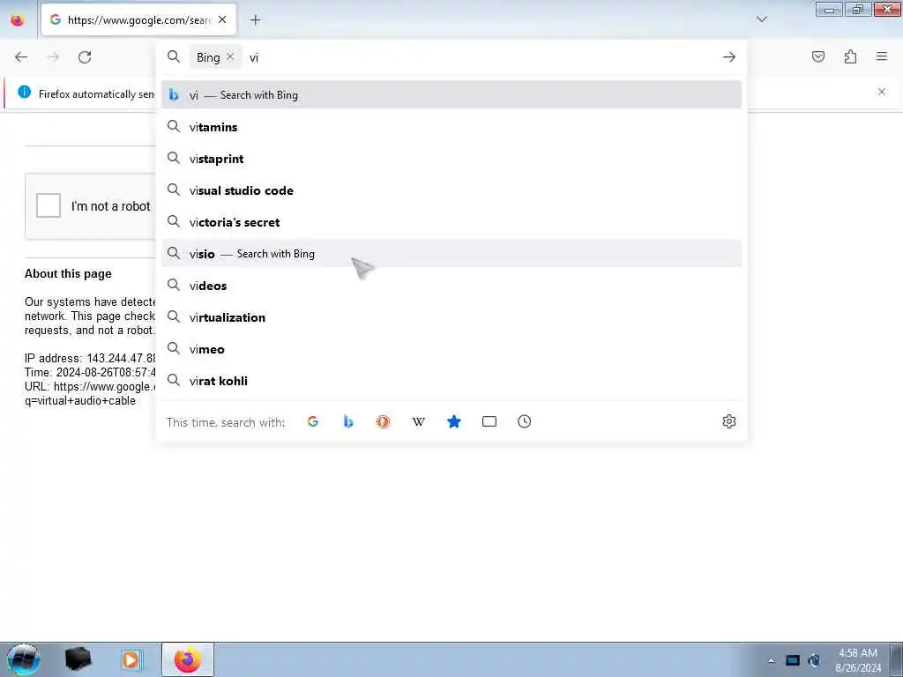The width and height of the screenshot is (903, 677).
Task: Search this time with Bing icon
Action: pyautogui.click(x=347, y=421)
